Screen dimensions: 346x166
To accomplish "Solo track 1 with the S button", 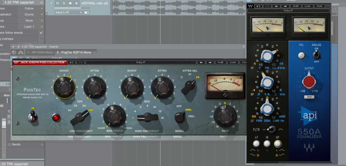I will [64, 3].
